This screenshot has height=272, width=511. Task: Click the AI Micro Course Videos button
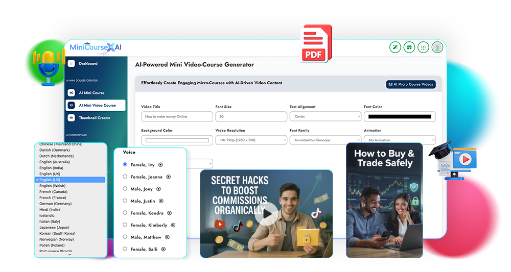point(411,84)
